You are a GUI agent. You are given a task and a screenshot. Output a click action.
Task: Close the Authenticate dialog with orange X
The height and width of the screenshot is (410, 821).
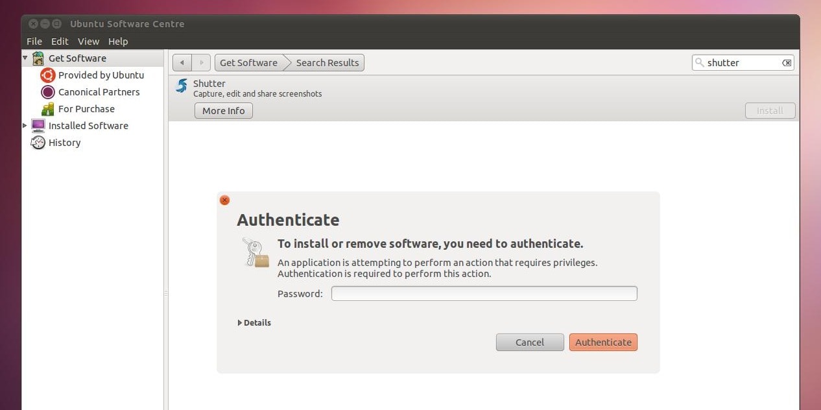coord(224,200)
